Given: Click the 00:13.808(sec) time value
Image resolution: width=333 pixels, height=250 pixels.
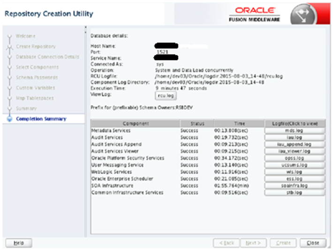Looking at the screenshot, I should click(x=231, y=130).
